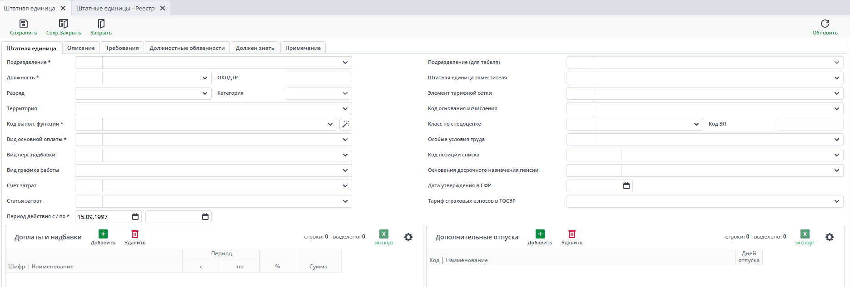Switch to the Должностные обязанности tab
Image resolution: width=850 pixels, height=287 pixels.
click(187, 48)
